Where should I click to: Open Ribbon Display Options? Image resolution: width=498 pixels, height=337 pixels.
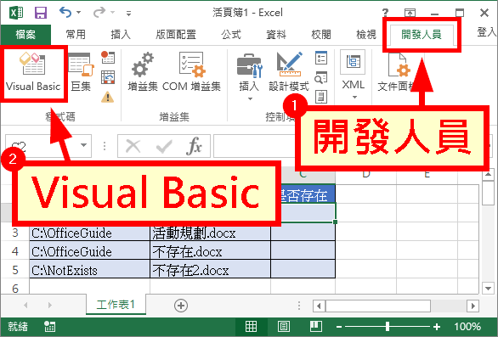point(410,13)
